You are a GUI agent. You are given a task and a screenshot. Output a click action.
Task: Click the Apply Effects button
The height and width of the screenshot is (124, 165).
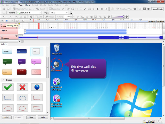pyautogui.click(x=158, y=9)
